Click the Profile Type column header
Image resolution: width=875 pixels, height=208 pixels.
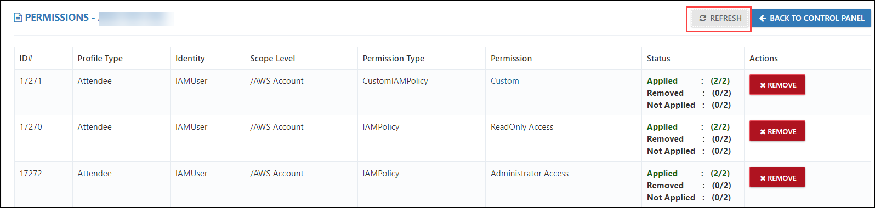(100, 59)
